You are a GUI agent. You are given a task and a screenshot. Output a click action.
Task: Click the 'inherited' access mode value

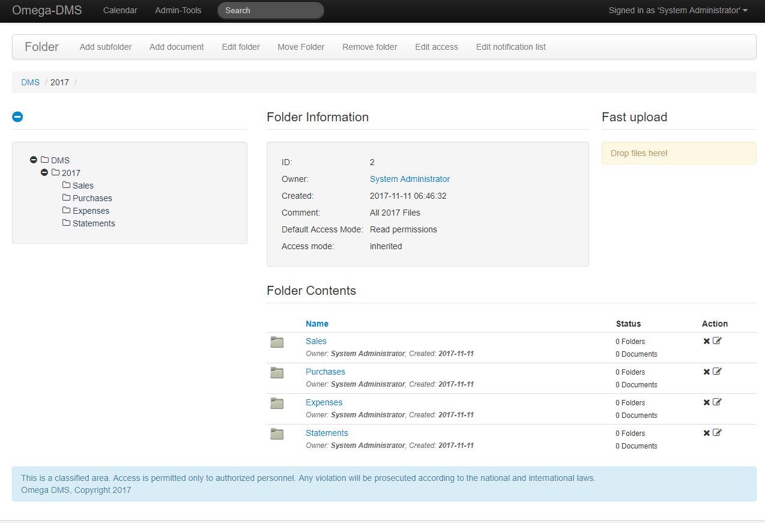point(386,246)
